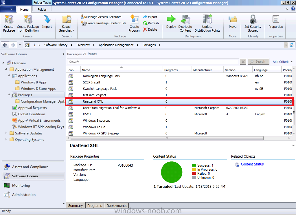Collapse the Software Library navigation pane
The height and width of the screenshot is (215, 296).
tap(63, 54)
